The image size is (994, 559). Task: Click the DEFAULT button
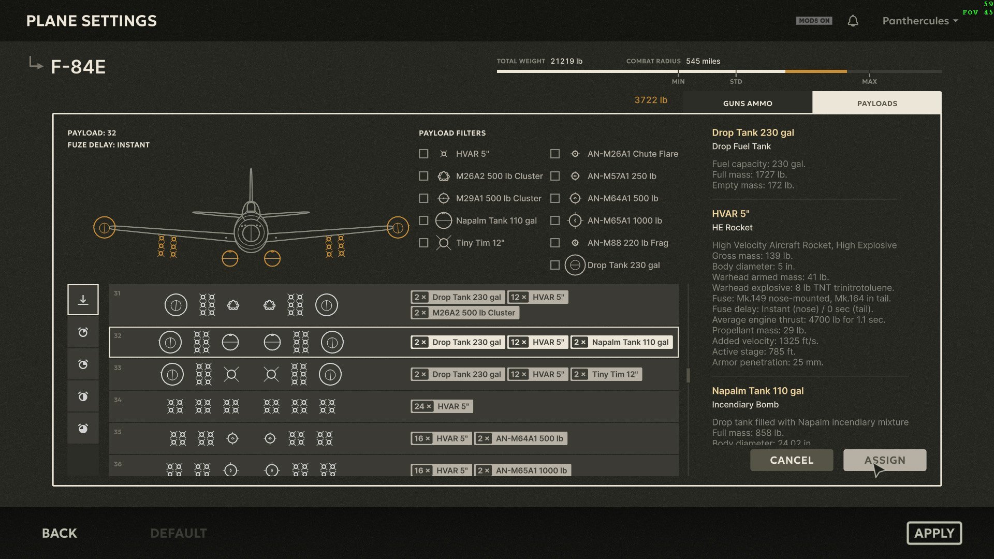coord(179,533)
